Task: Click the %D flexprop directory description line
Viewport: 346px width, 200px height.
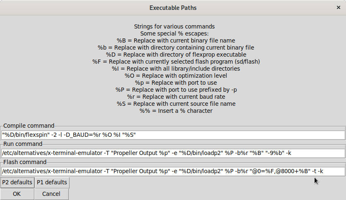Action: point(176,55)
